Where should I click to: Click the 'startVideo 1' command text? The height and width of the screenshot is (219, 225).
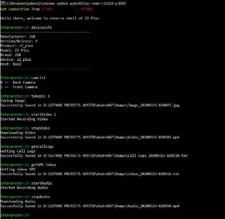click(44, 114)
